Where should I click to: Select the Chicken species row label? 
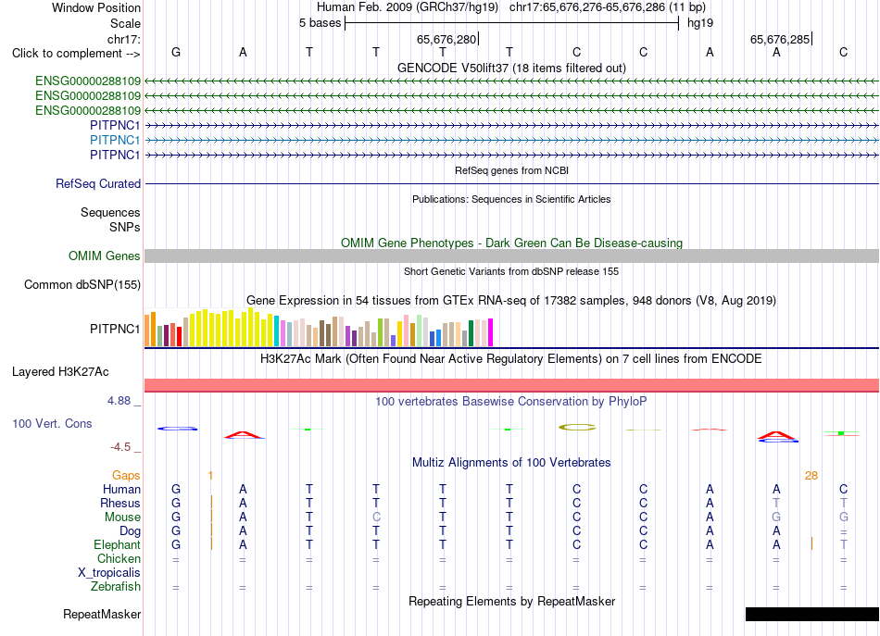[119, 558]
